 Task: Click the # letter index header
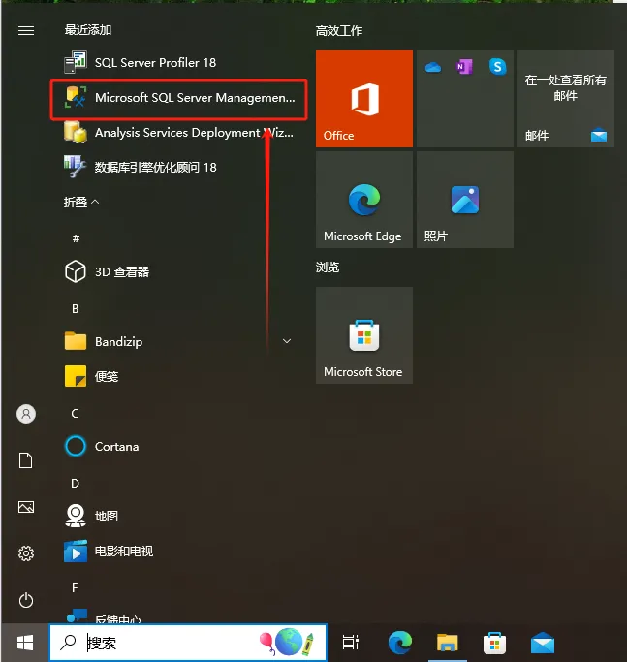(x=76, y=238)
